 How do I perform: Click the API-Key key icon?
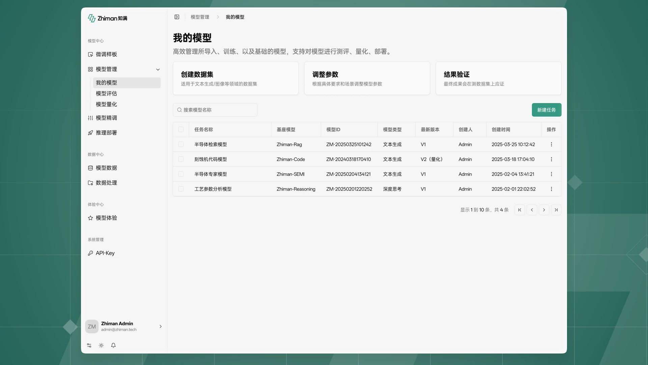coord(90,253)
